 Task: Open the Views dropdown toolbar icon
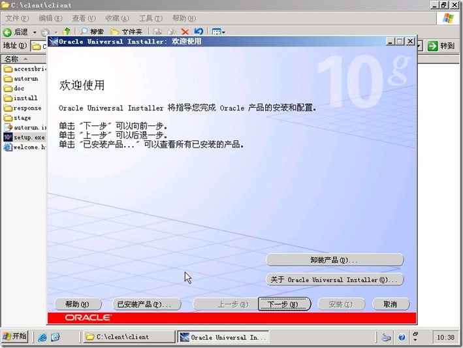pos(219,31)
